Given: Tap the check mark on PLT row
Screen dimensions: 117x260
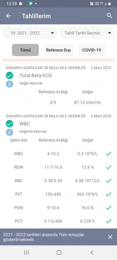Looking at the screenshot, I should [109, 194].
